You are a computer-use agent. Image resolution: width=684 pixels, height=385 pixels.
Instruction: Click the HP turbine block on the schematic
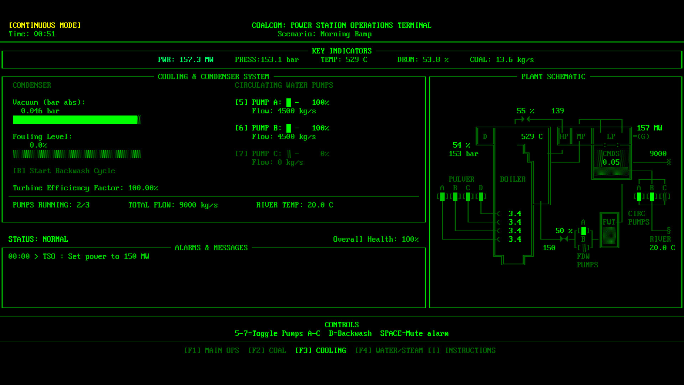coord(564,136)
